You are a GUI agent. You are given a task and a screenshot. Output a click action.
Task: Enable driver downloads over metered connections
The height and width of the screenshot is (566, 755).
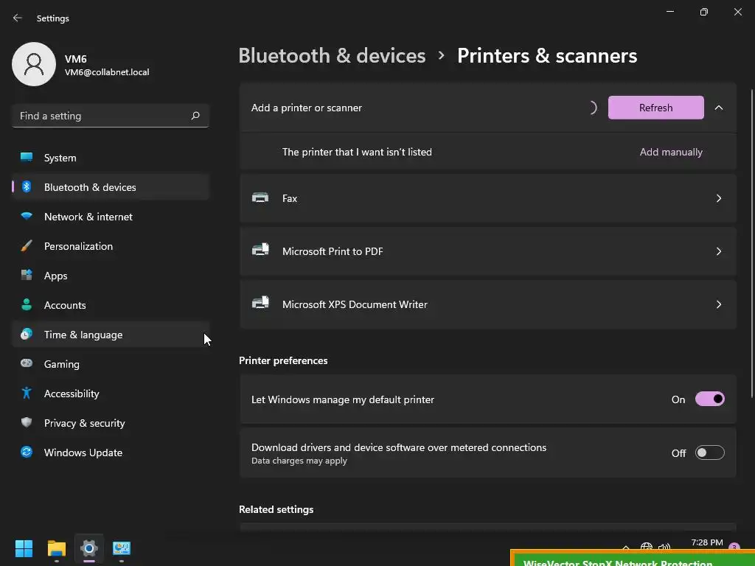click(709, 453)
